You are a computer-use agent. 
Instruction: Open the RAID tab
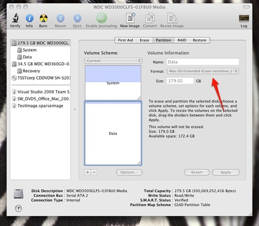(x=182, y=40)
